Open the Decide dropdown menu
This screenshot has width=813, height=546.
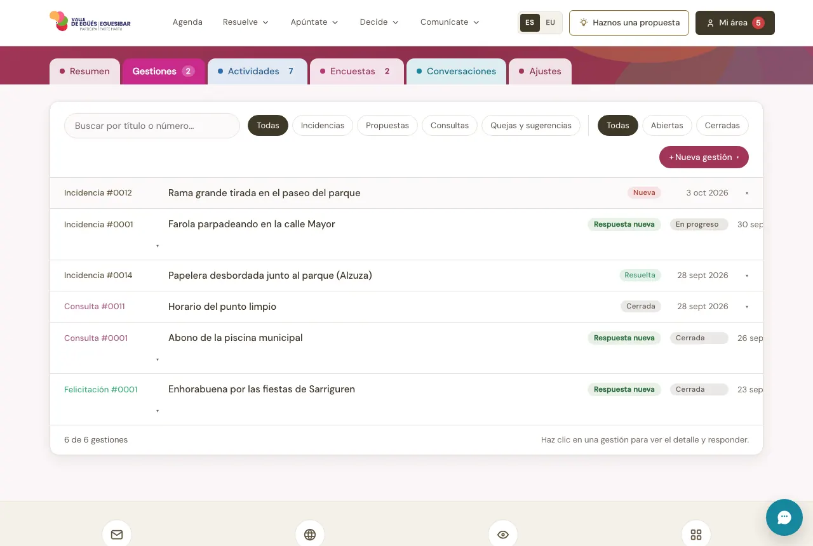point(379,22)
